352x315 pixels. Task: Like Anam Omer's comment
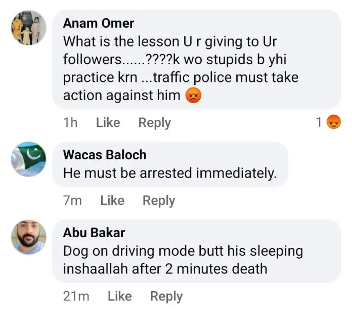pyautogui.click(x=108, y=123)
